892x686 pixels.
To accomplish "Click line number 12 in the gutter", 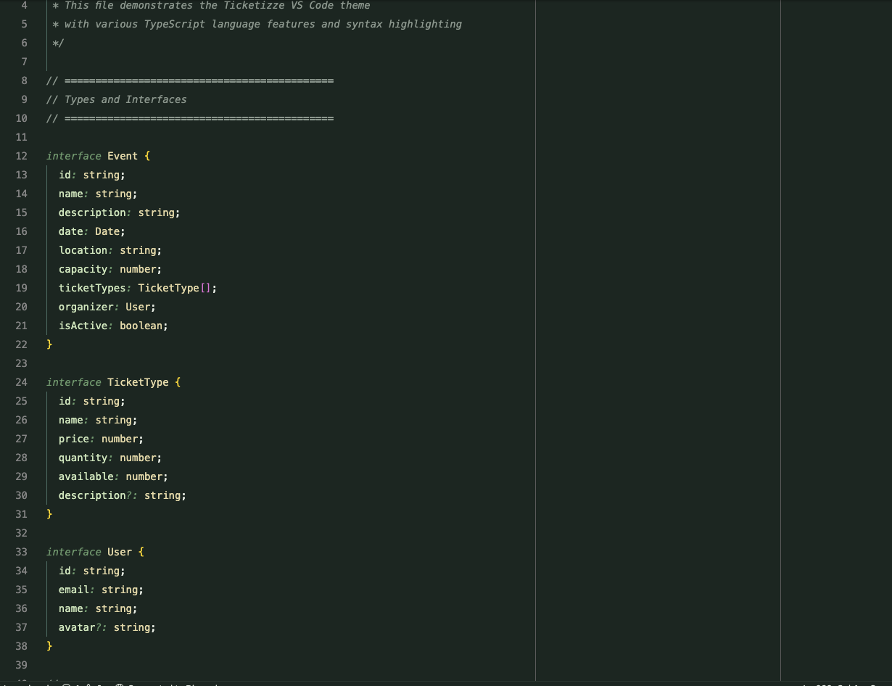I will click(21, 156).
